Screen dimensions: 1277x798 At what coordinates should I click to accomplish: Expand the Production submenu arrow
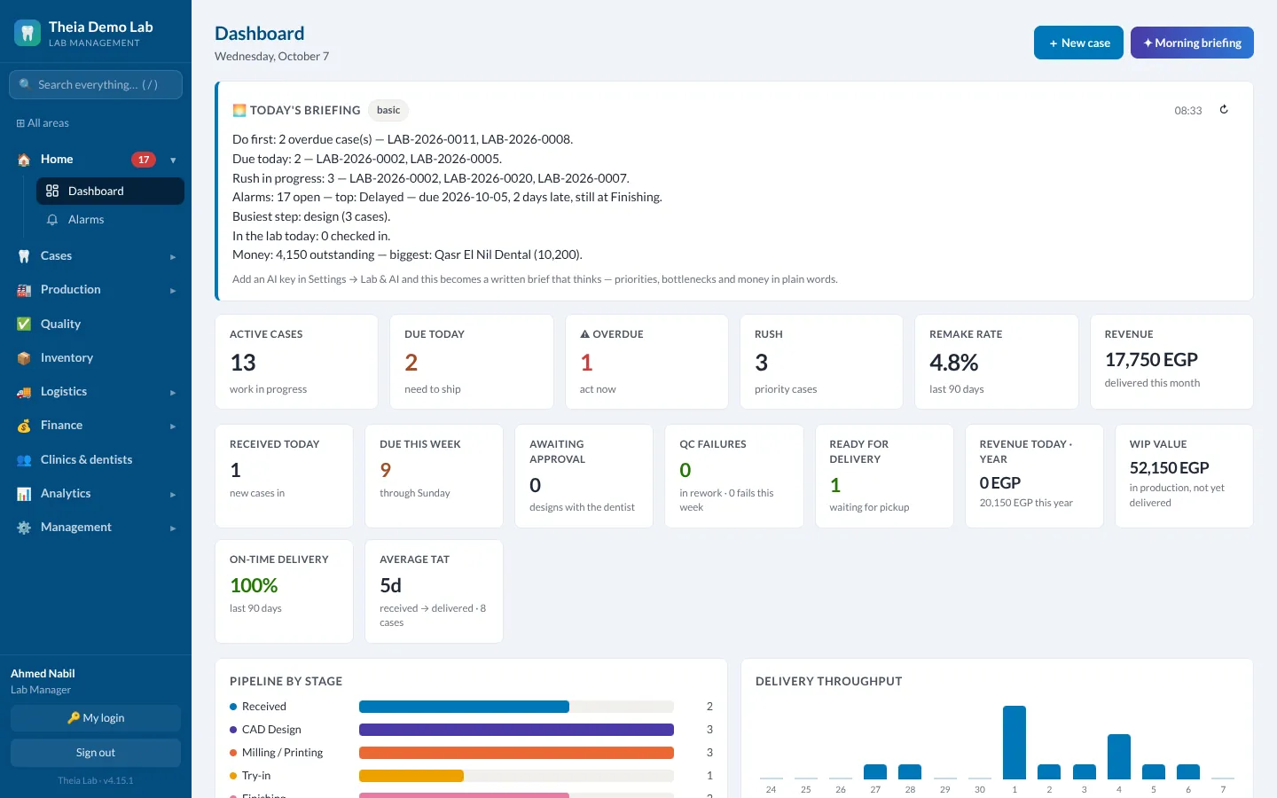coord(173,291)
